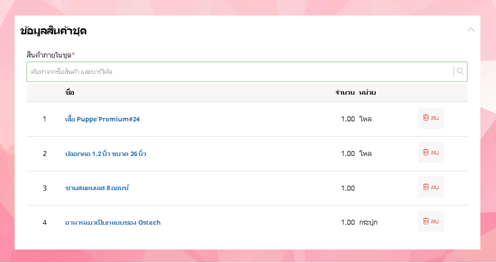Open the ปลอกคอ 1.2 นิ้ว ขนาด 26 นิ้ว link
Screen dimensions: 496x263
[x=105, y=154]
